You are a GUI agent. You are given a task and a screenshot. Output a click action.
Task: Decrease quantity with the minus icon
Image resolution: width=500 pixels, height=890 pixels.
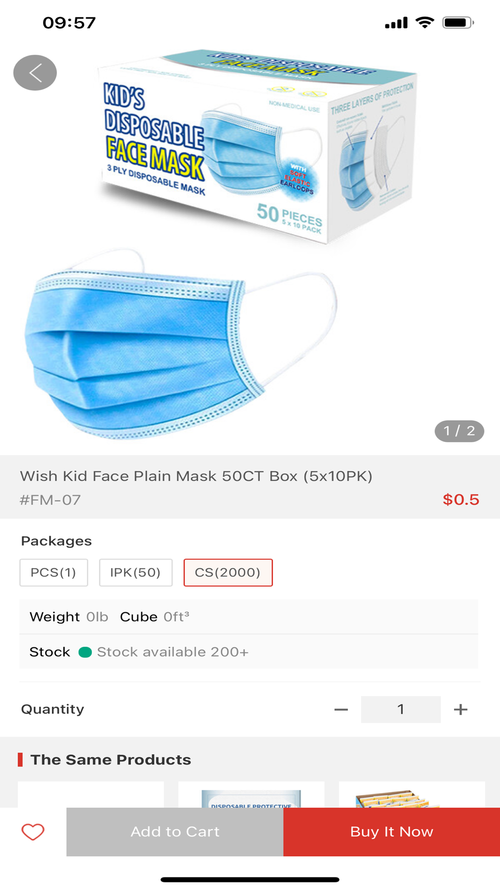[341, 709]
